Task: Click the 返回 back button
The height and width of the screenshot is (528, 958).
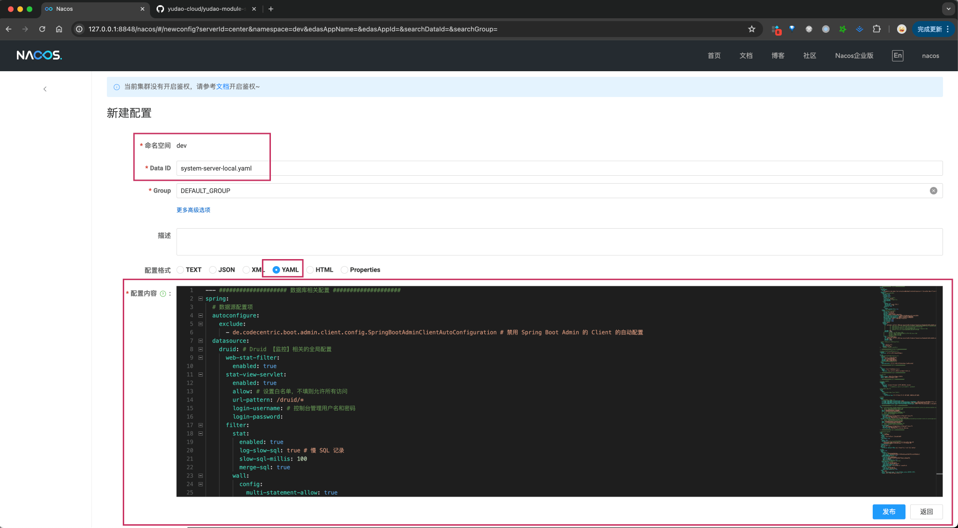Action: point(926,512)
